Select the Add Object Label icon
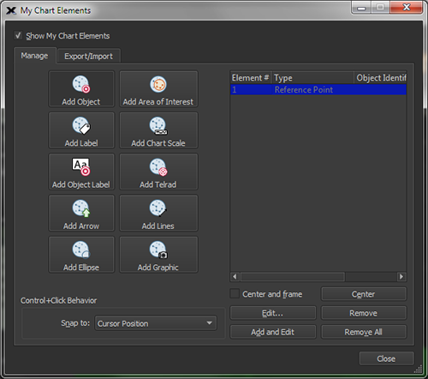Viewport: 428px width, 379px height. tap(81, 166)
